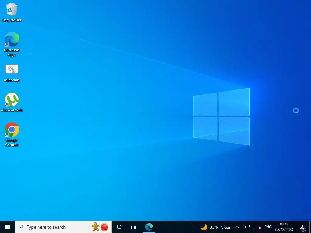
Task: Open Microsoft Edge from the taskbar
Action: point(149,227)
